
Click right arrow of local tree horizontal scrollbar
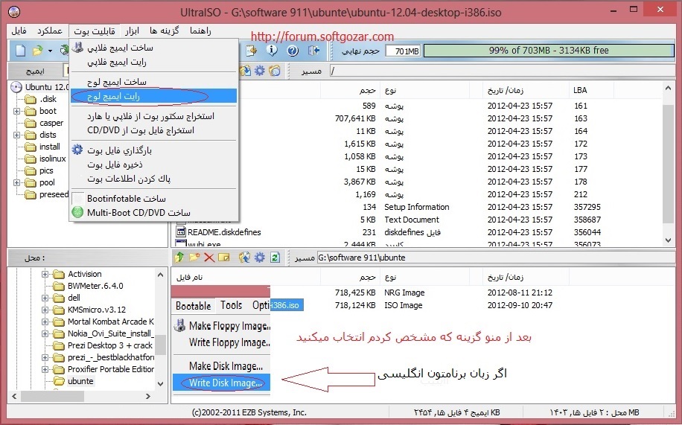148,396
